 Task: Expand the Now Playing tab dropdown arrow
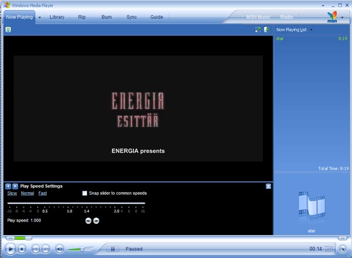tap(40, 17)
